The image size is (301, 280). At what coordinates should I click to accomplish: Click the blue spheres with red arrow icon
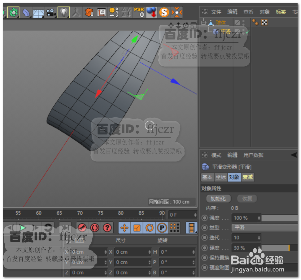[x=152, y=12]
